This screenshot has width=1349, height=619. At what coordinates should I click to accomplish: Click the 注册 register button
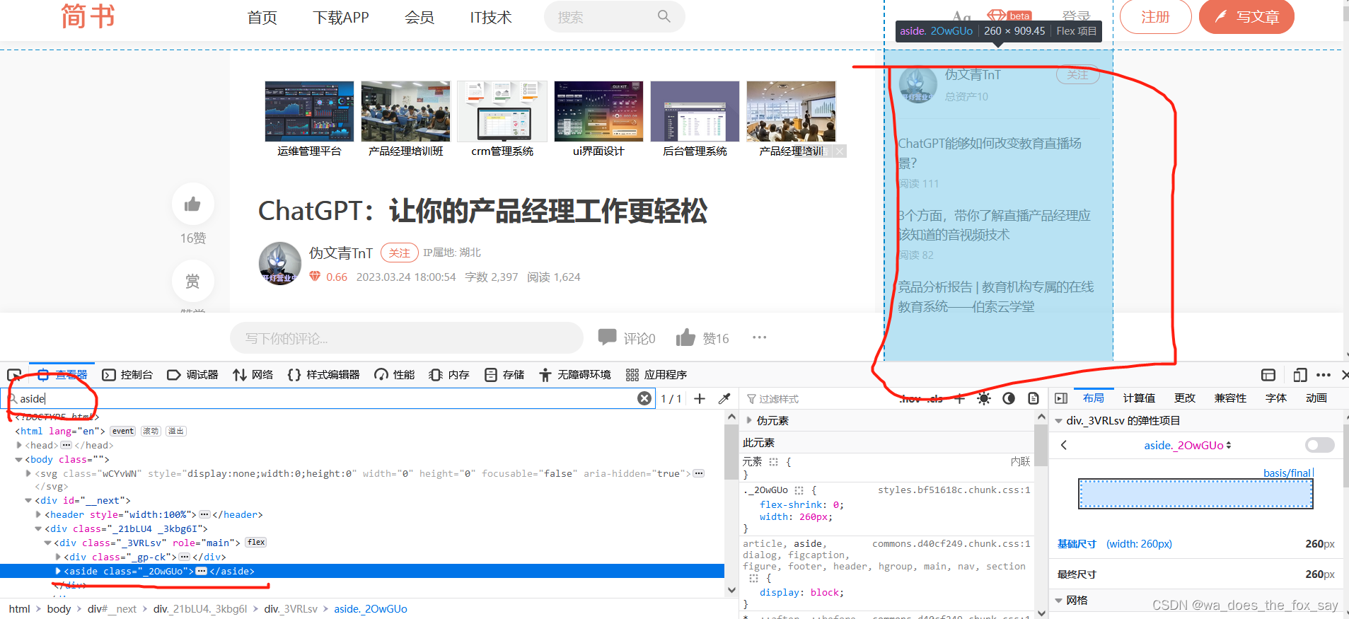[1155, 16]
